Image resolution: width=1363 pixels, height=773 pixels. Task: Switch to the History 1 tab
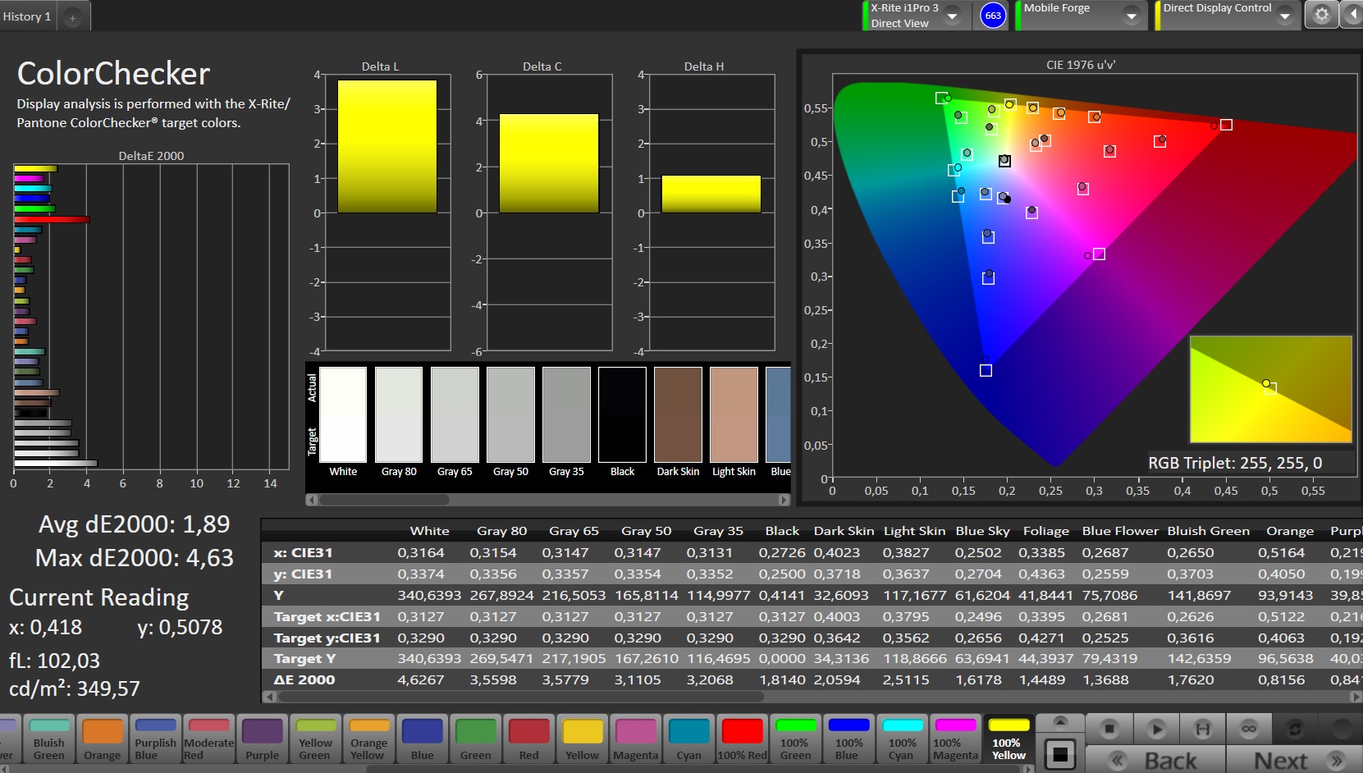(27, 16)
